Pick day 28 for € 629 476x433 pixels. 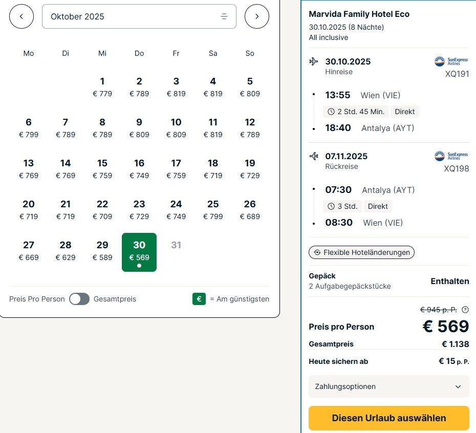[66, 251]
